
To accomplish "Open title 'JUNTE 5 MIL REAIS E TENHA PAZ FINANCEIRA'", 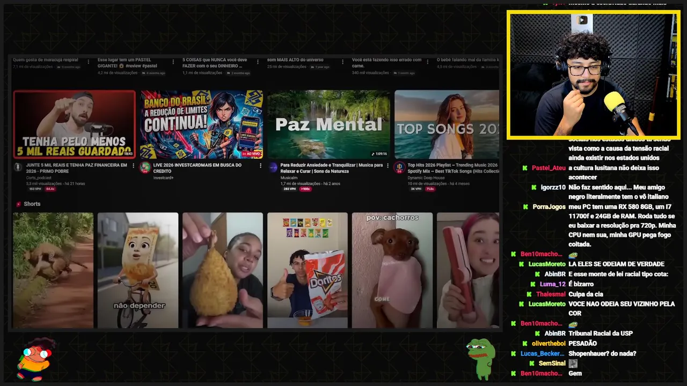I will [77, 168].
